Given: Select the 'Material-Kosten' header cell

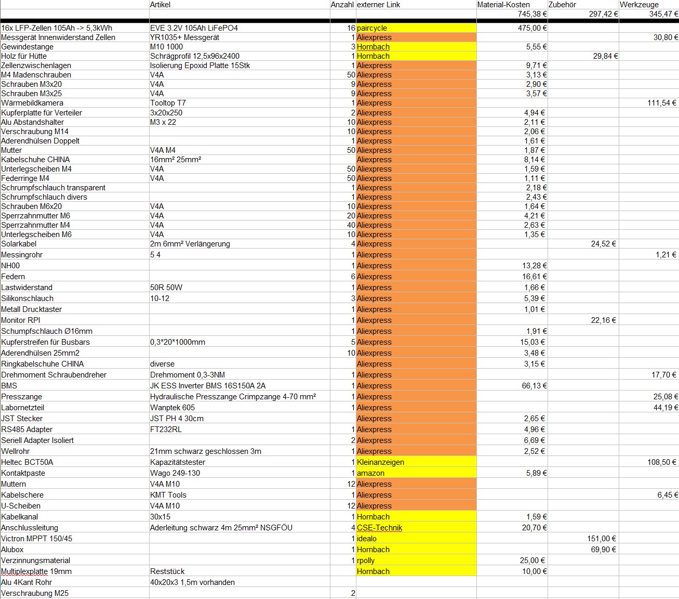Looking at the screenshot, I should (x=512, y=5).
